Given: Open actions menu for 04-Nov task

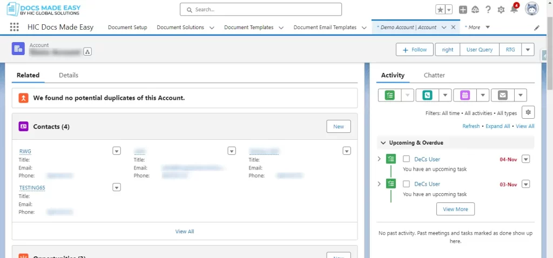Looking at the screenshot, I should 526,159.
